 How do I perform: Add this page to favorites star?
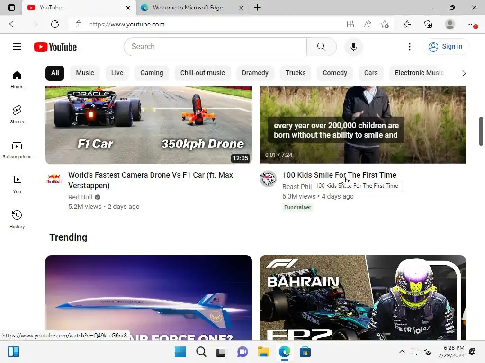click(x=385, y=24)
